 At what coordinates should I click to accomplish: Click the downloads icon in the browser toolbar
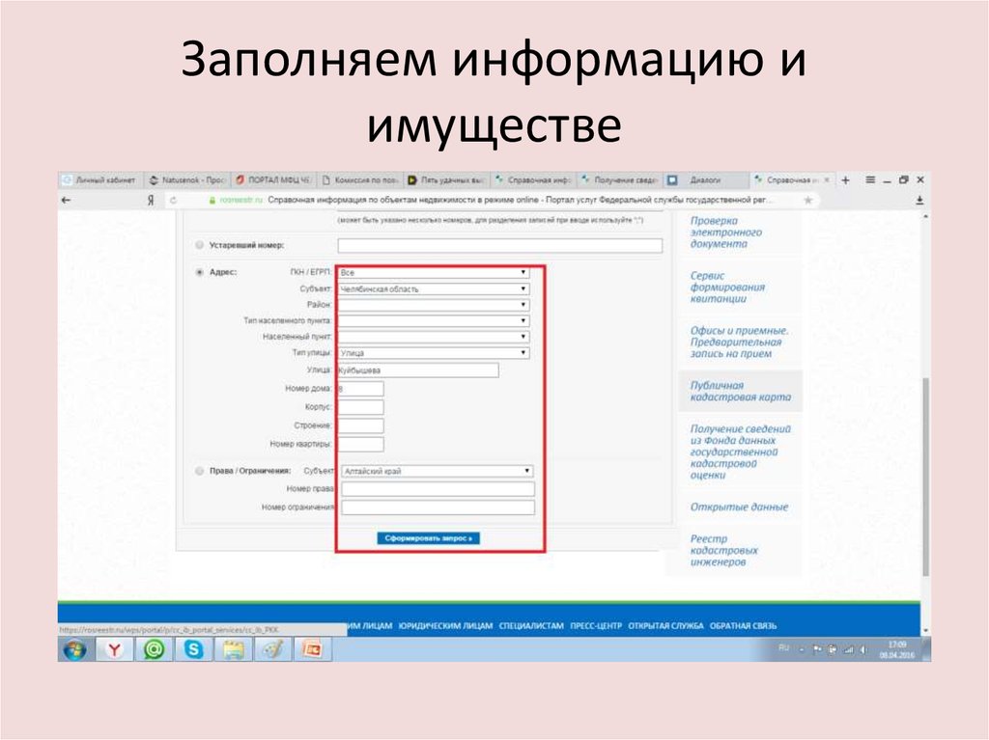pyautogui.click(x=918, y=201)
